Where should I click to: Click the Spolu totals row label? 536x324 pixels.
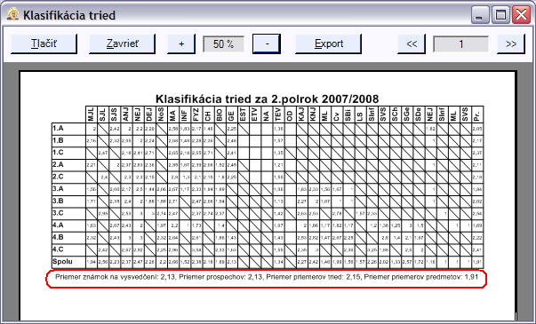tap(68, 262)
